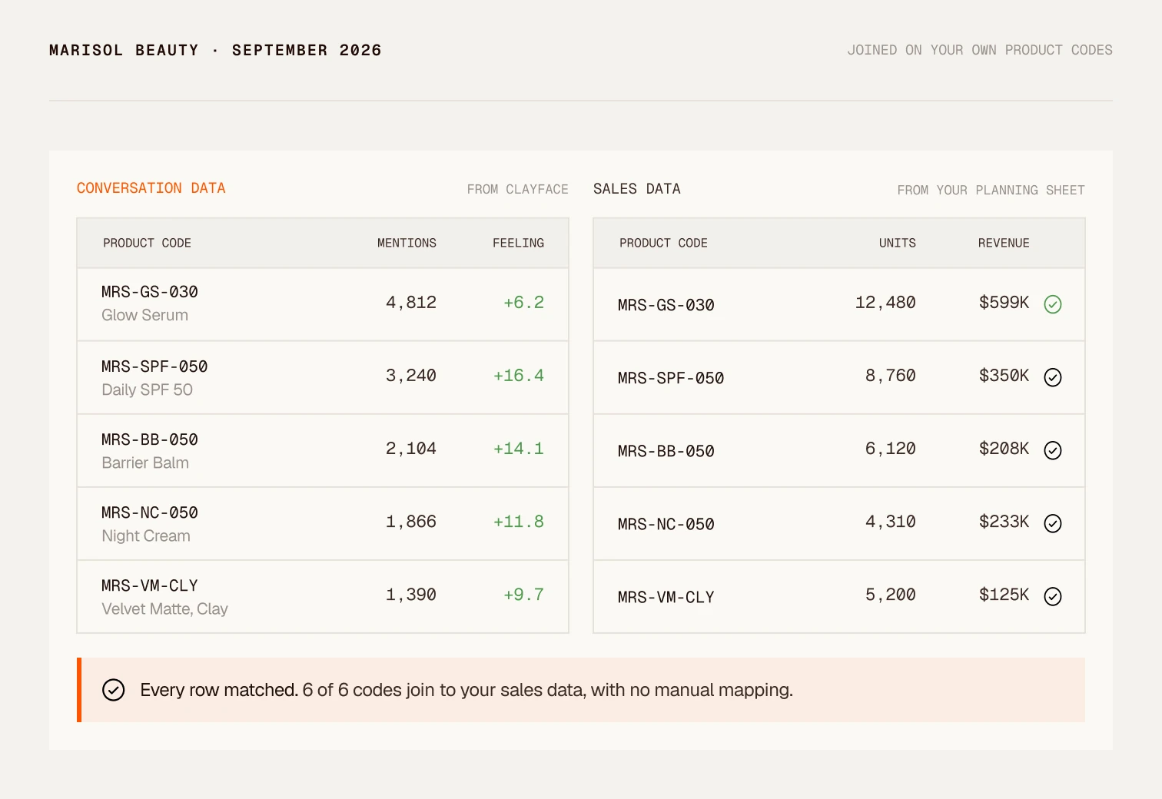Click the +11.8 feeling score

[x=519, y=522]
